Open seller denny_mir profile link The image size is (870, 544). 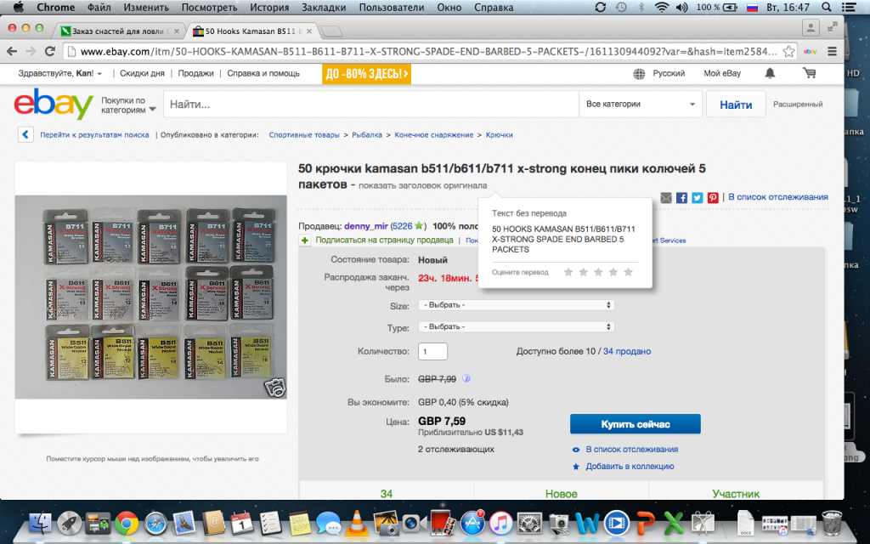pos(366,226)
